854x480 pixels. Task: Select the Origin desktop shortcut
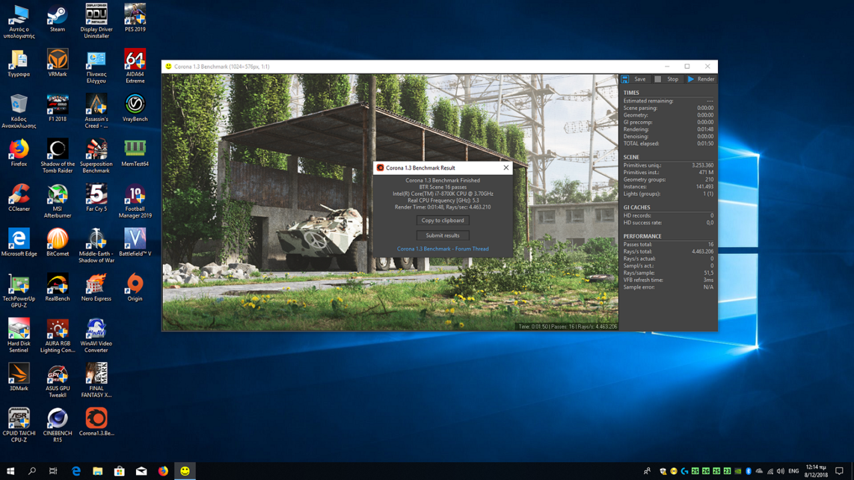pos(135,287)
